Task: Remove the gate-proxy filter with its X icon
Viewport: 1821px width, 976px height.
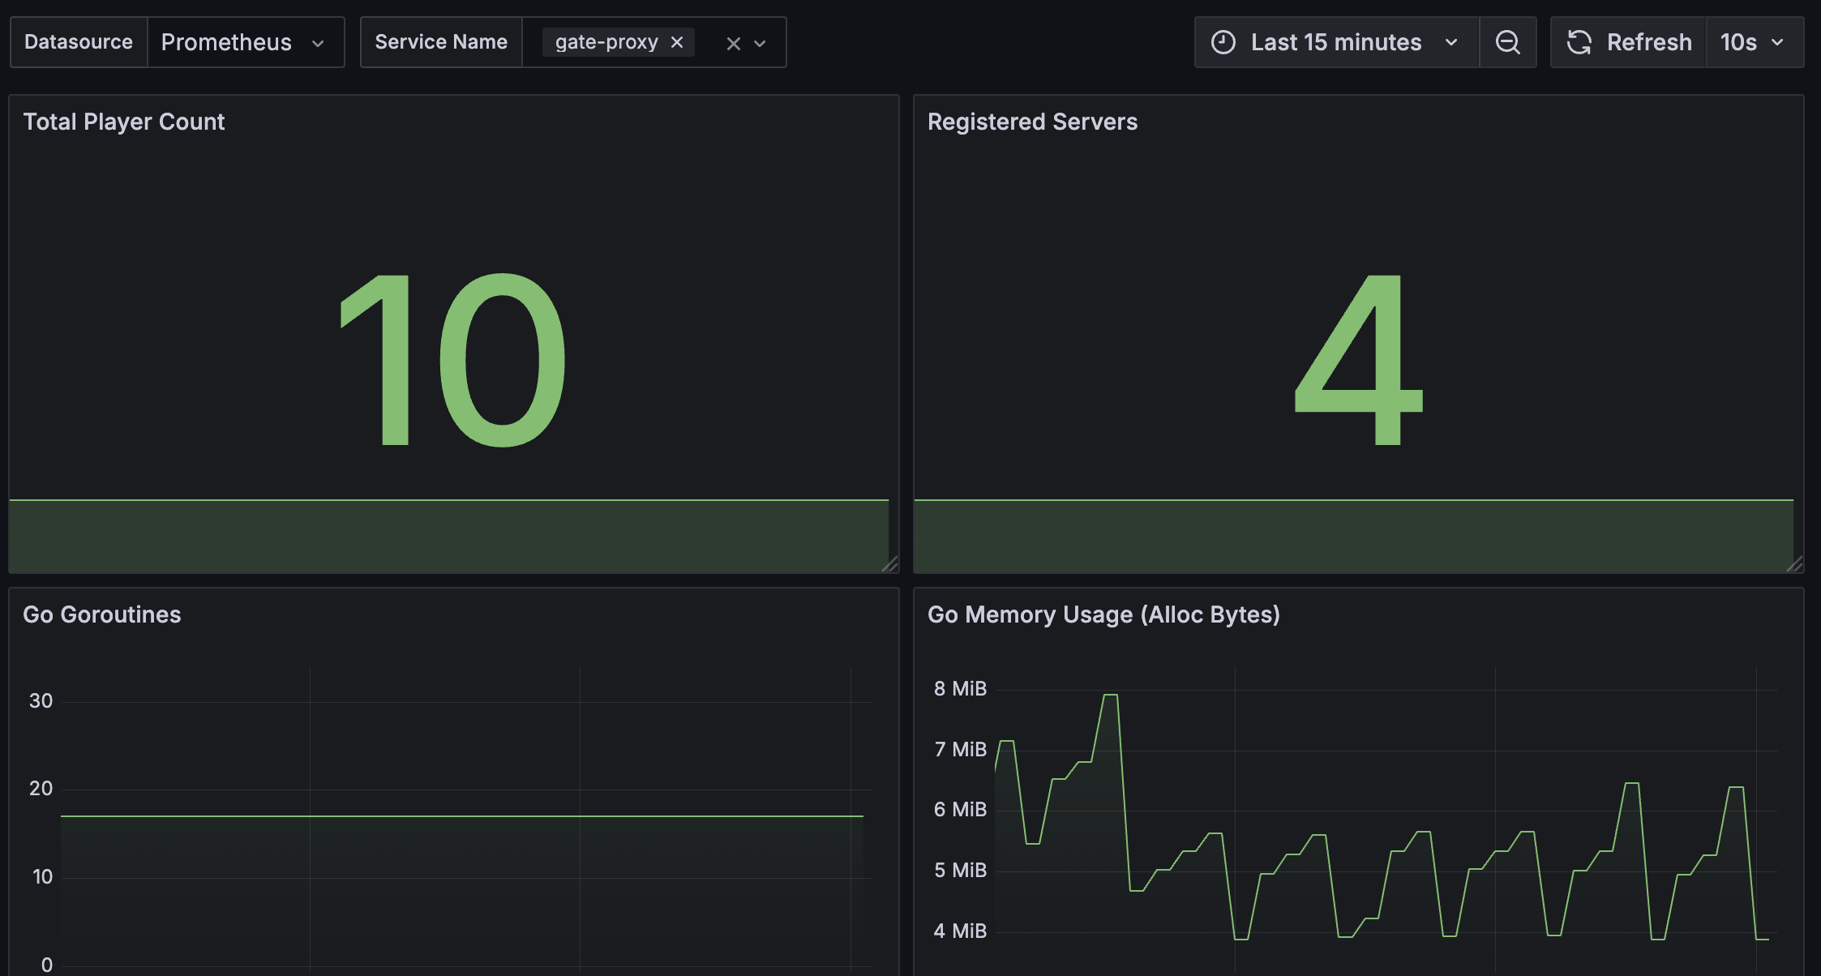Action: coord(677,42)
